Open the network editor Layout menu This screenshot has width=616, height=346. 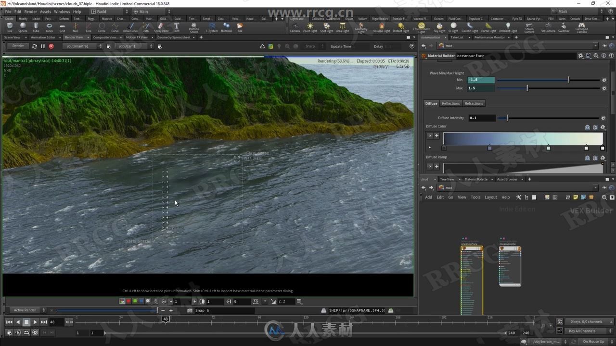click(x=491, y=197)
